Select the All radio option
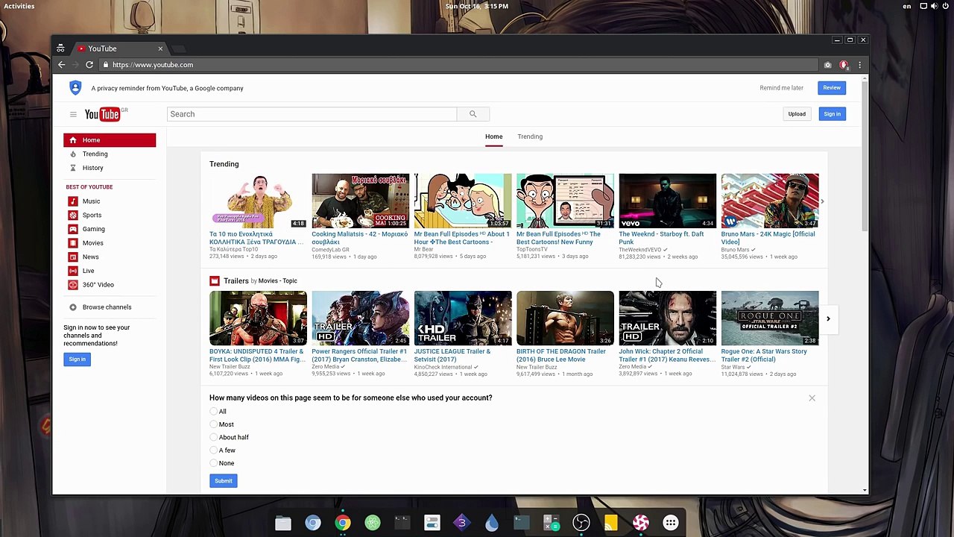The width and height of the screenshot is (954, 537). (214, 412)
